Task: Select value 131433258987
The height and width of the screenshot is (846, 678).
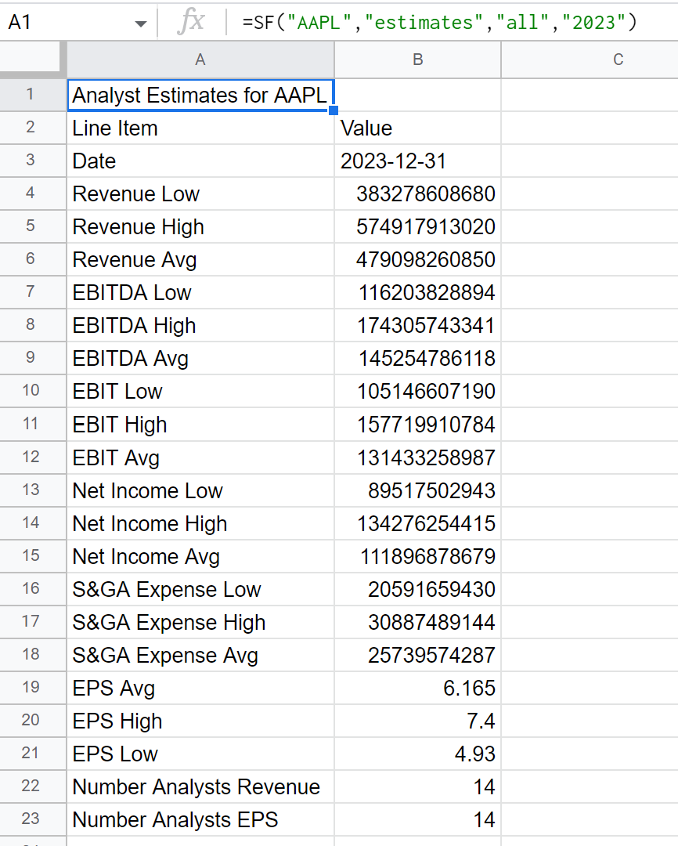Action: [417, 457]
